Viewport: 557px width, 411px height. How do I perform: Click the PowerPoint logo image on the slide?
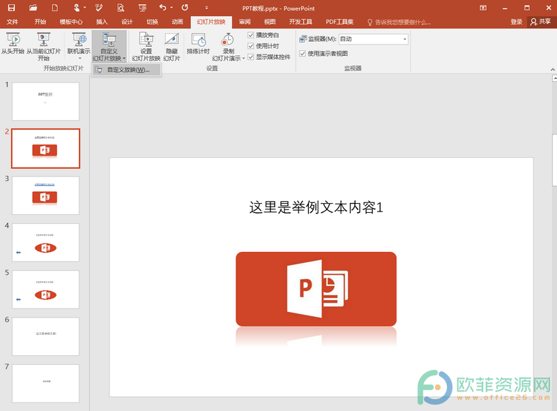[316, 289]
